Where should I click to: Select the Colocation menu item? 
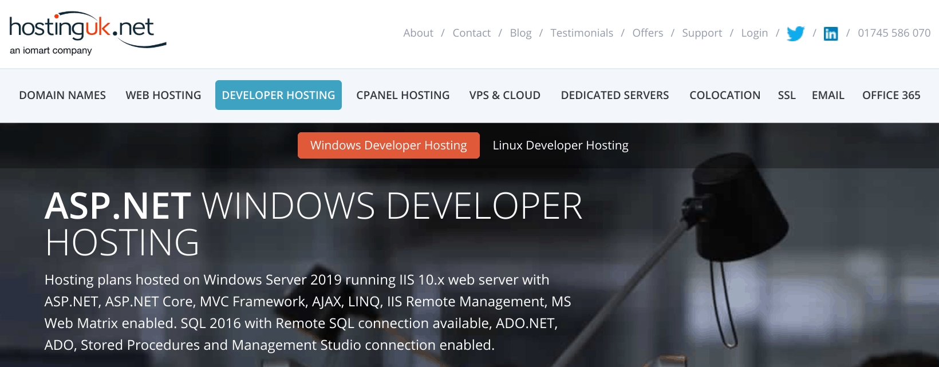[x=725, y=95]
